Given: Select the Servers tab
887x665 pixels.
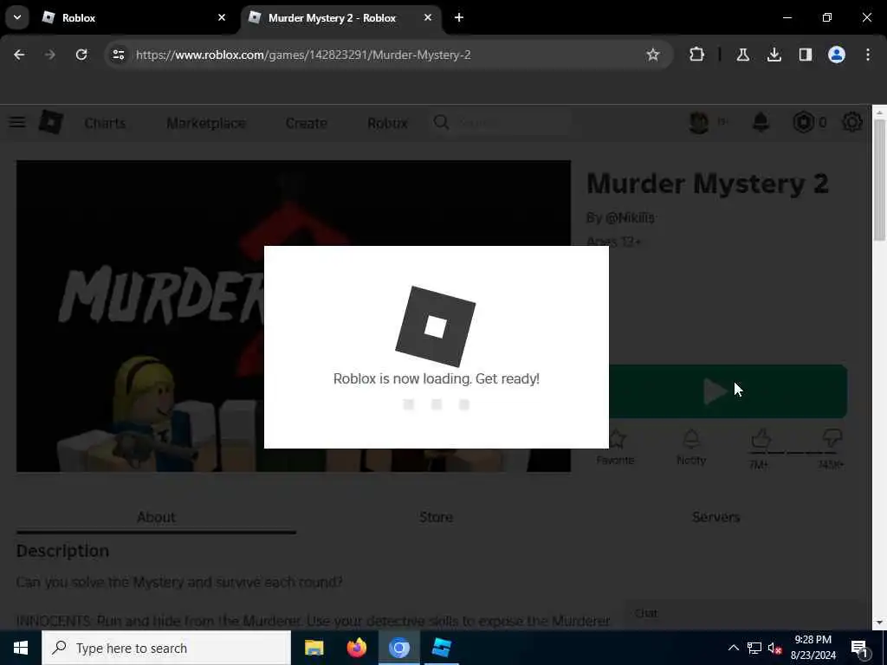Looking at the screenshot, I should click(x=715, y=518).
